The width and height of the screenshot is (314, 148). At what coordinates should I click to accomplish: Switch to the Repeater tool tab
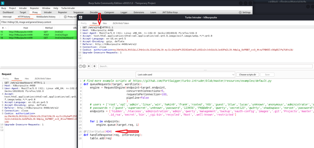point(63,12)
